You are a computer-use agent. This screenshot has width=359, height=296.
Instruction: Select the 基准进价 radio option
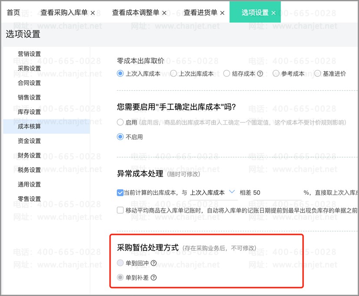317,73
